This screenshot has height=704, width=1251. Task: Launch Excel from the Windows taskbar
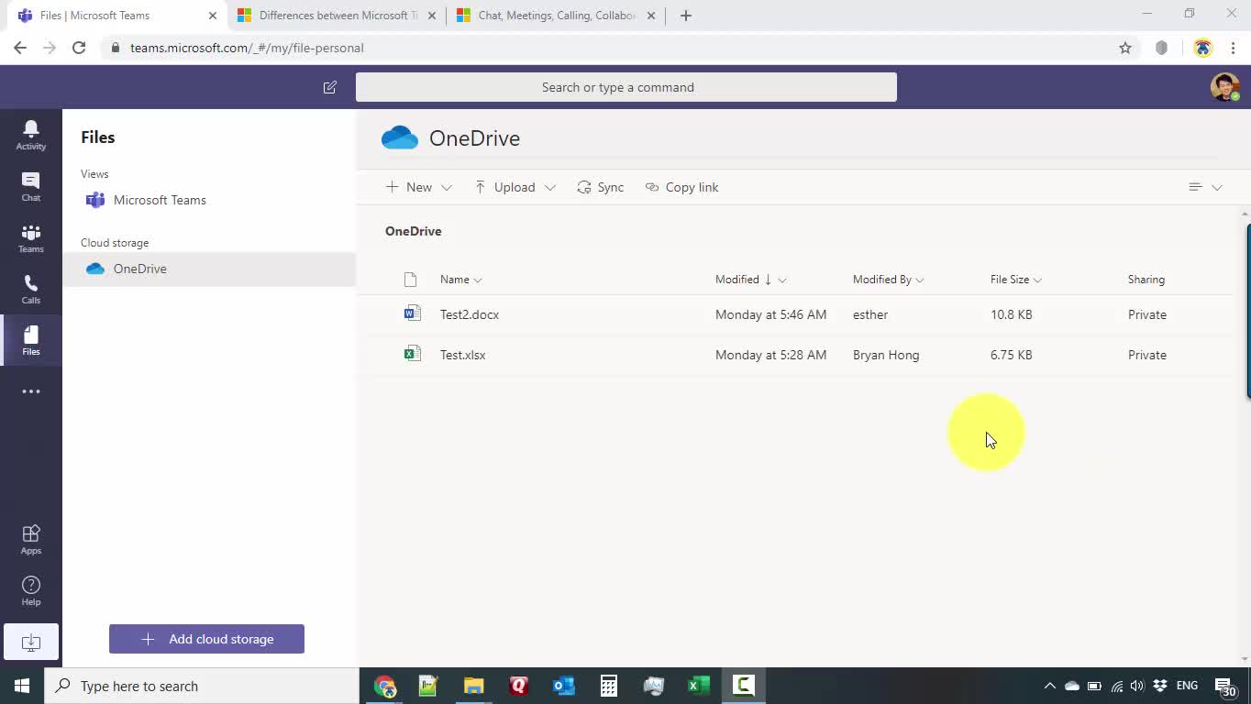[x=698, y=686]
